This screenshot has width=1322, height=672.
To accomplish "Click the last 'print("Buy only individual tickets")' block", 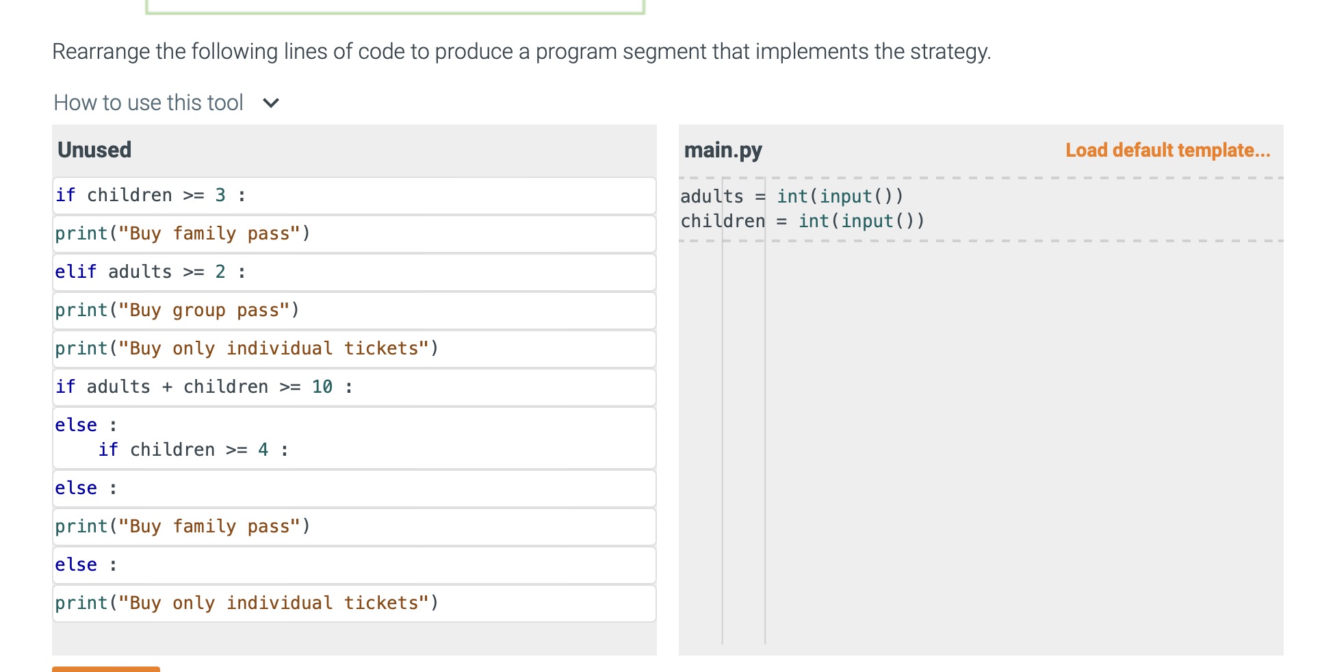I will (x=354, y=603).
